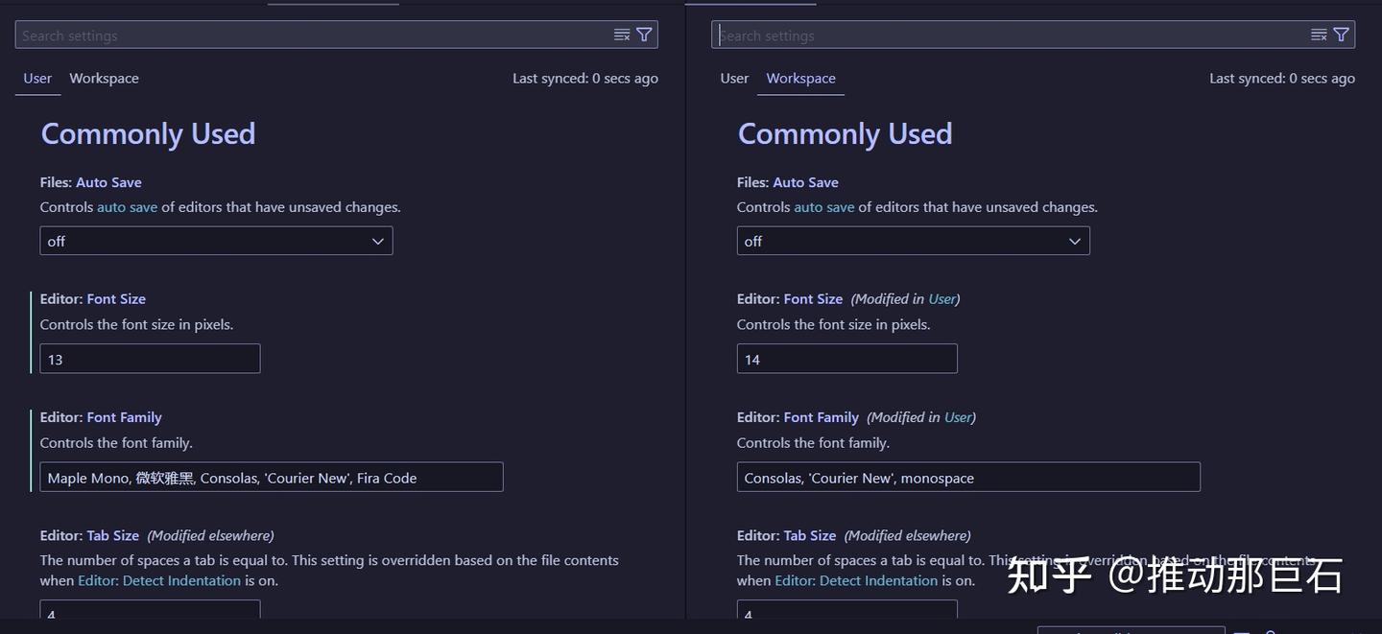1382x634 pixels.
Task: Select the Workspace tab in right pane
Action: point(800,79)
